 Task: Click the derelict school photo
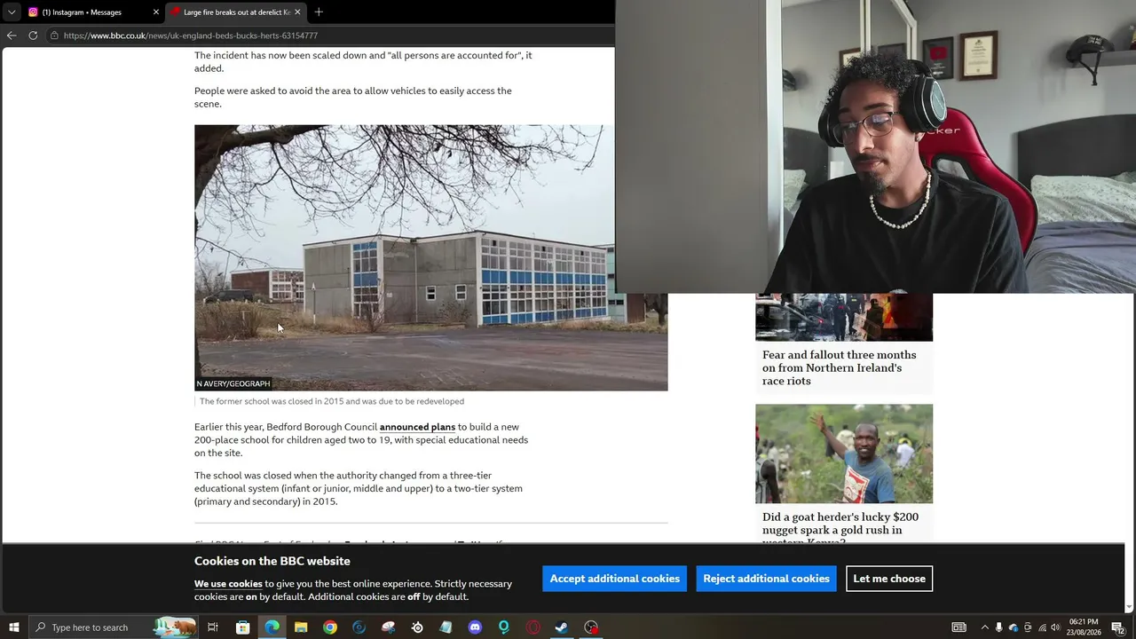(x=430, y=257)
